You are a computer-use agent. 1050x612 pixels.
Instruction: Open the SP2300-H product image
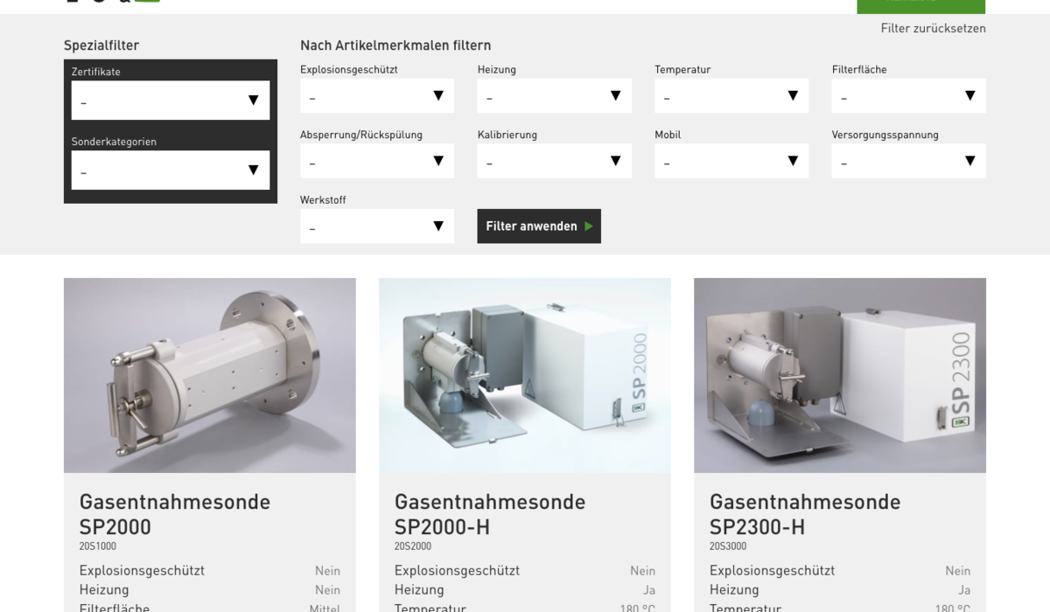(x=839, y=375)
